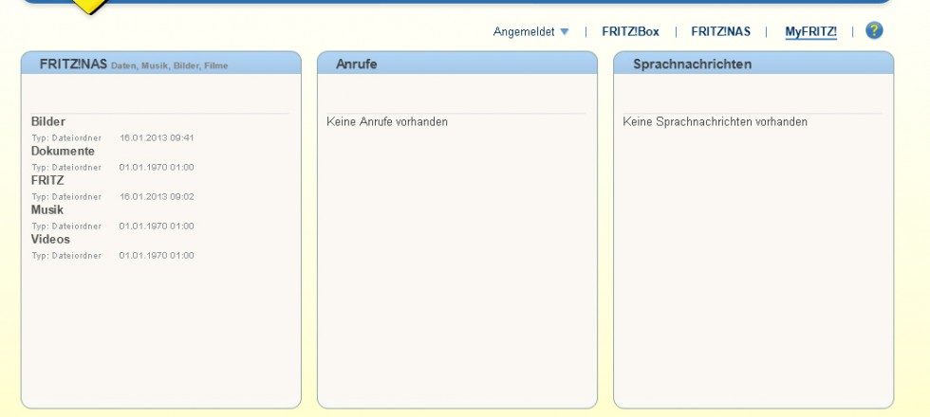Viewport: 930px width, 417px height.
Task: Open the Bilder folder
Action: click(x=48, y=121)
